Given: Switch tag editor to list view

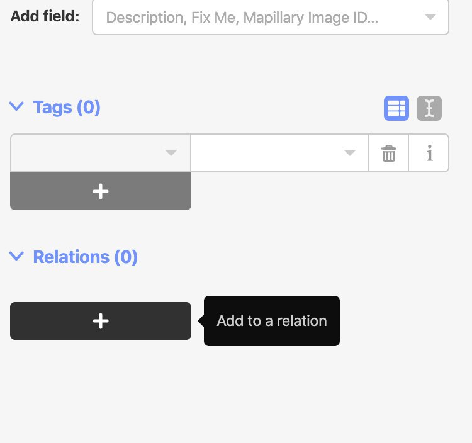Looking at the screenshot, I should pos(396,108).
